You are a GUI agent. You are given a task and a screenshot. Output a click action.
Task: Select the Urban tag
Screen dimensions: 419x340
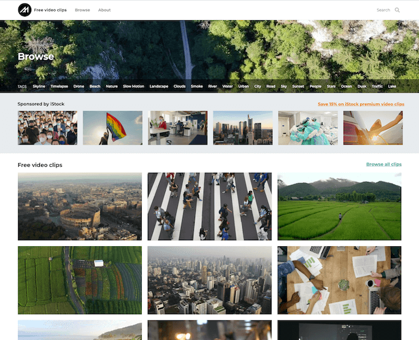[x=244, y=86]
